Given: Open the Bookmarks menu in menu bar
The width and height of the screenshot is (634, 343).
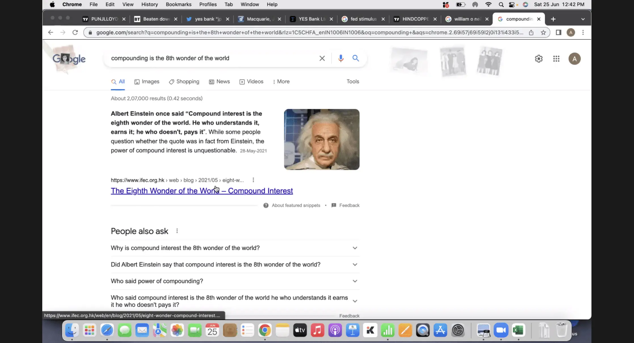Looking at the screenshot, I should tap(178, 4).
